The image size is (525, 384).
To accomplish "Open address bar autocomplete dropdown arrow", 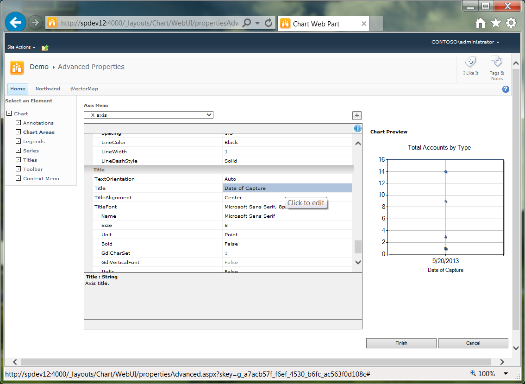I will pyautogui.click(x=257, y=23).
